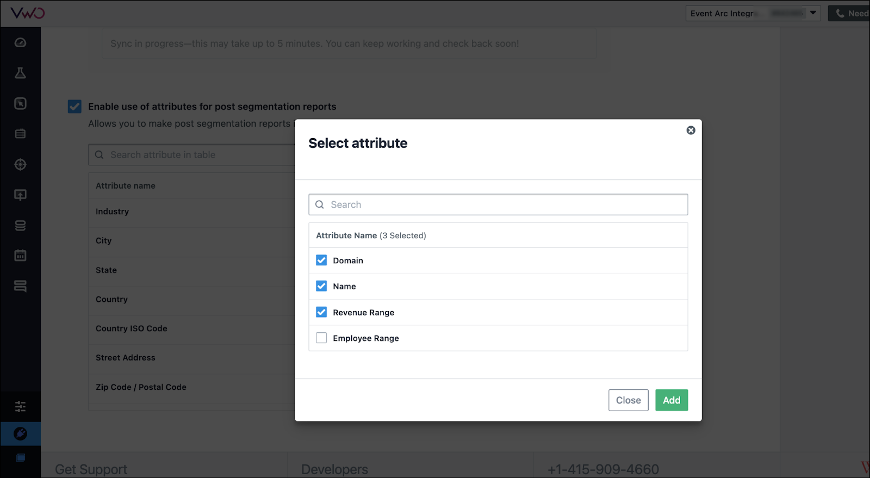
Task: Open the calendar schedule icon in sidebar
Action: [x=20, y=255]
